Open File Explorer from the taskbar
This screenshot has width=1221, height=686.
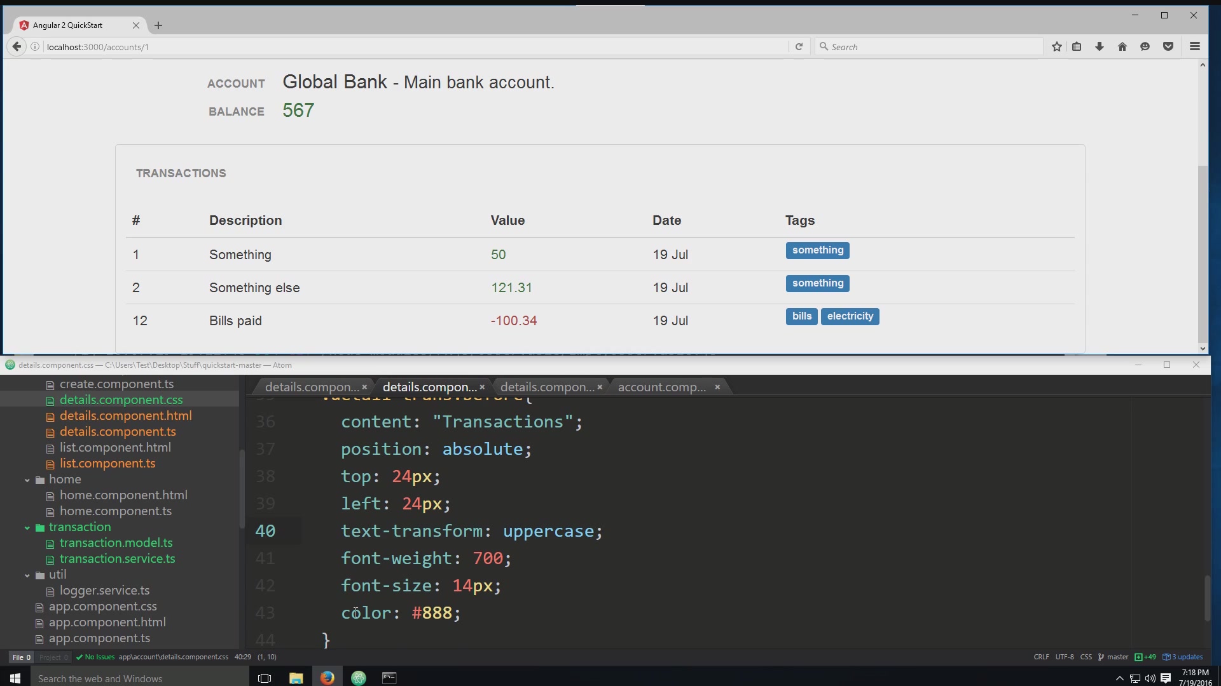click(x=296, y=678)
